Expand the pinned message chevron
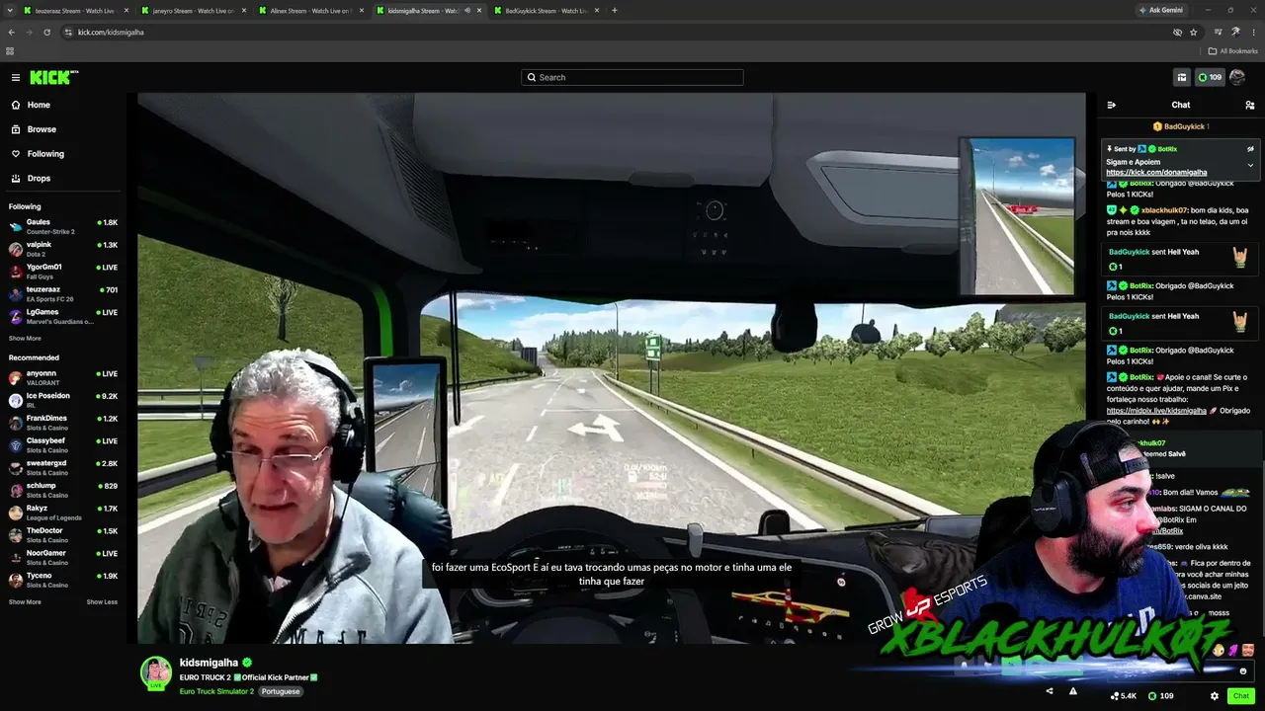 [x=1250, y=165]
